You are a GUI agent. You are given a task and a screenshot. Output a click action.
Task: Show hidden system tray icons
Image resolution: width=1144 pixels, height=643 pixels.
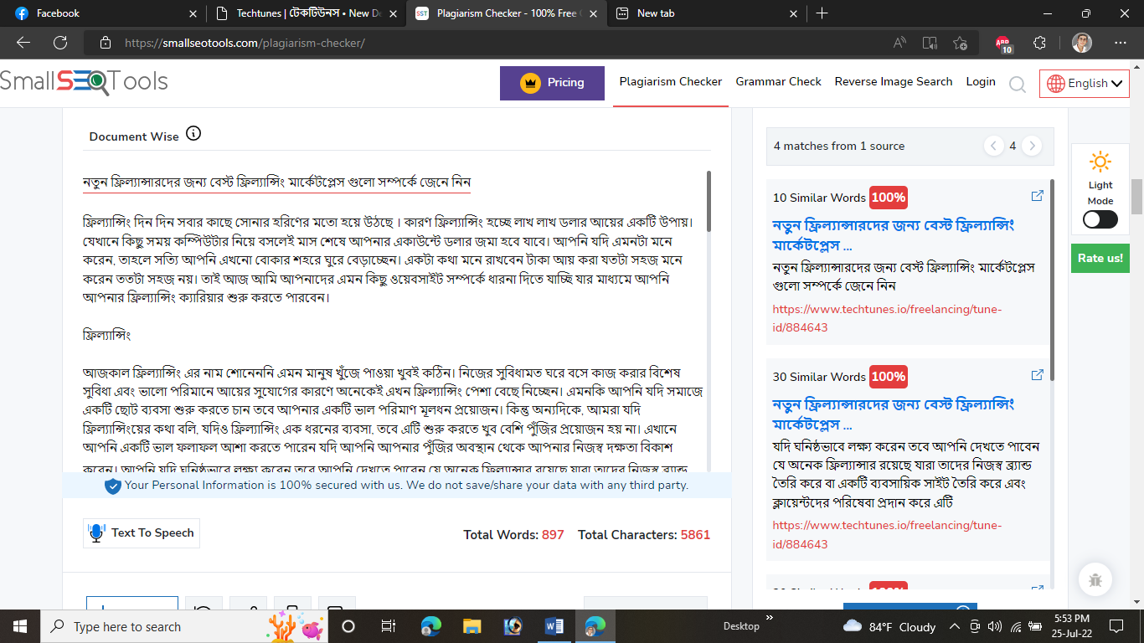(x=954, y=626)
